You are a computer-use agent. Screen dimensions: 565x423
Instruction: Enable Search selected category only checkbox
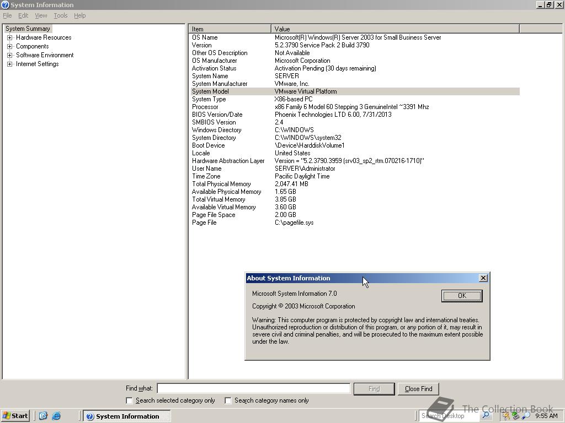pyautogui.click(x=129, y=400)
